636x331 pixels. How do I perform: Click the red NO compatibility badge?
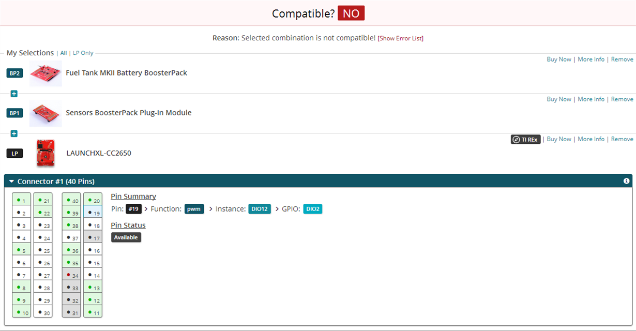coord(351,13)
